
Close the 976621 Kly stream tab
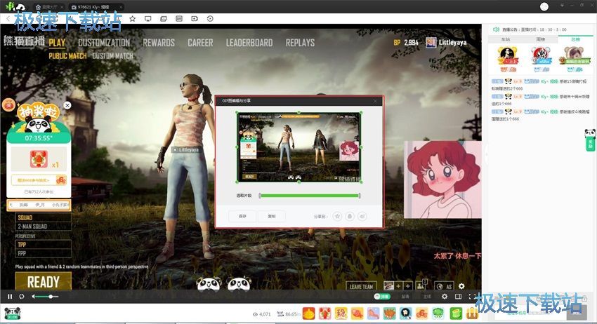click(121, 7)
